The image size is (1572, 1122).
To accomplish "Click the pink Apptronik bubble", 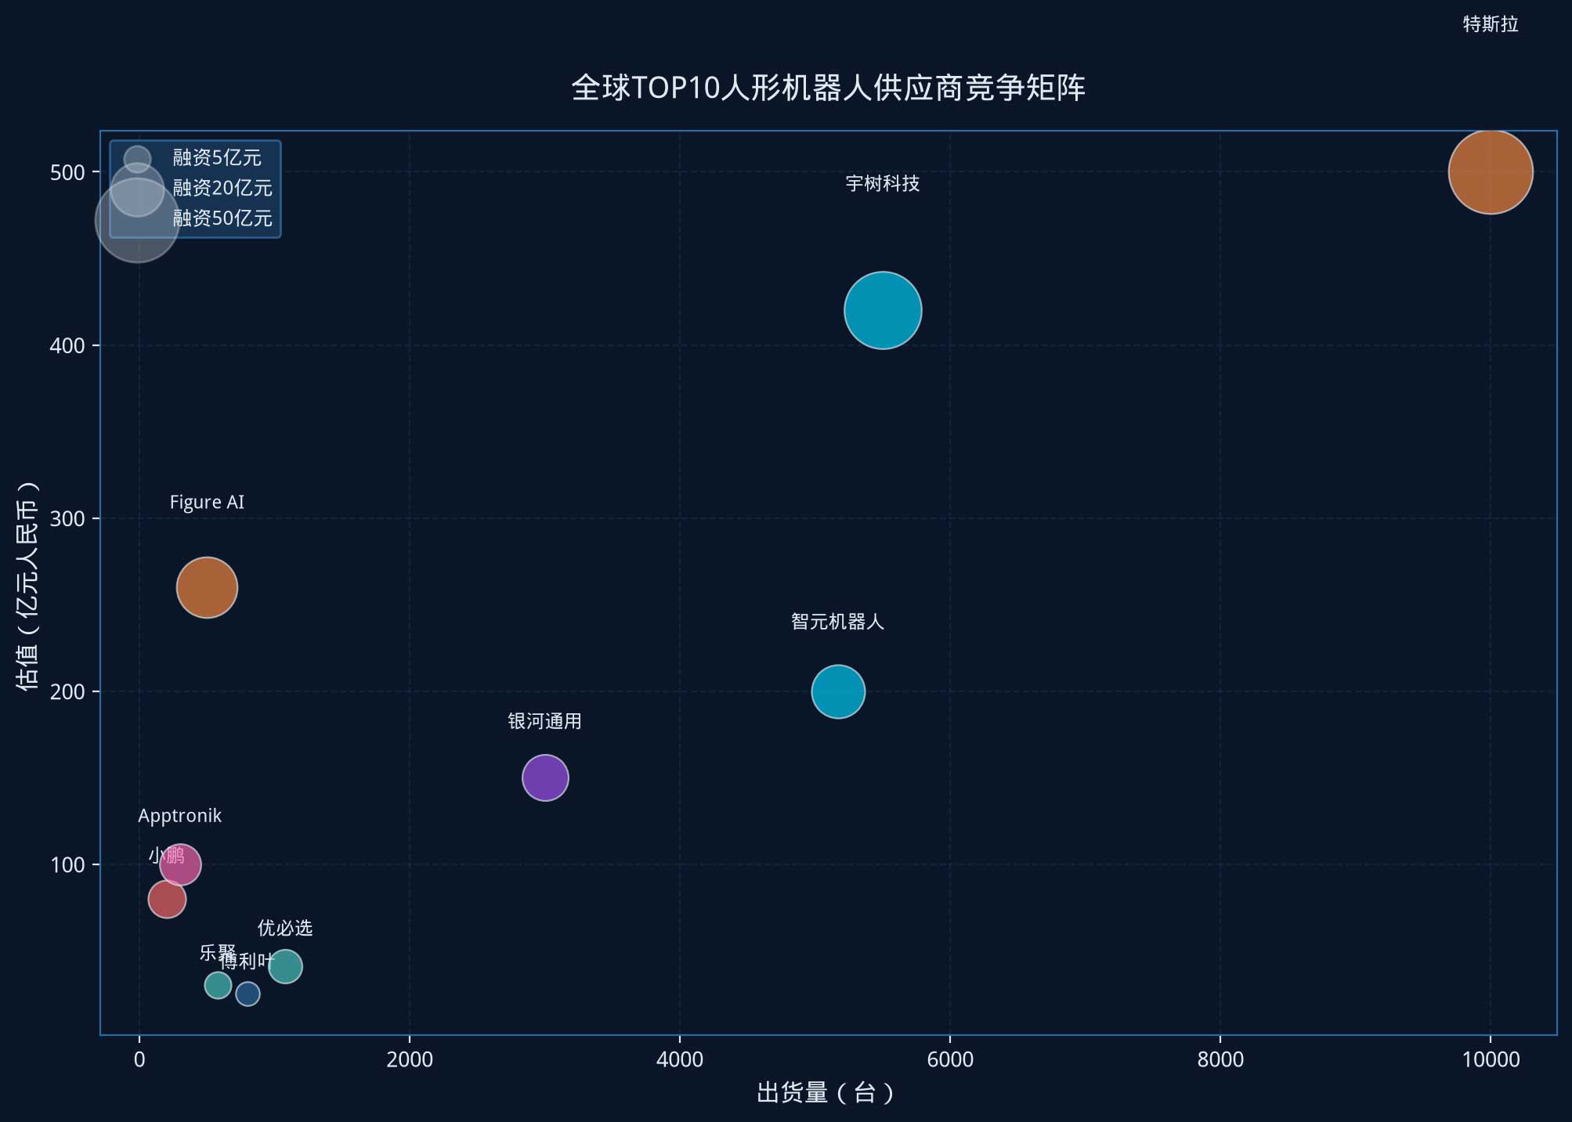I will pyautogui.click(x=180, y=864).
